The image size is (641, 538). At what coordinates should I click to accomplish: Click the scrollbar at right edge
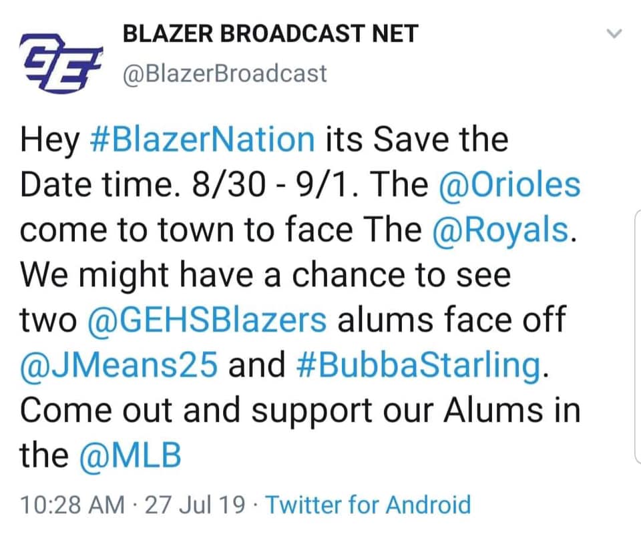(x=638, y=335)
